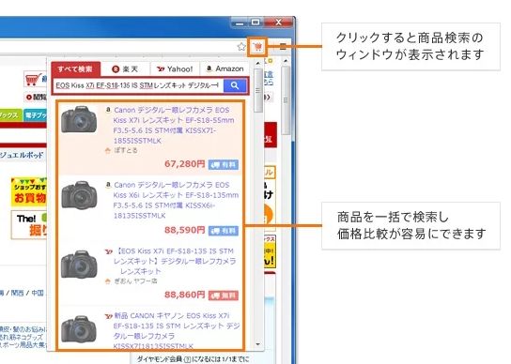Viewport: 511px width, 364px height.
Task: Click the shipping fee badge on 88,590円 item
Action: 224,231
